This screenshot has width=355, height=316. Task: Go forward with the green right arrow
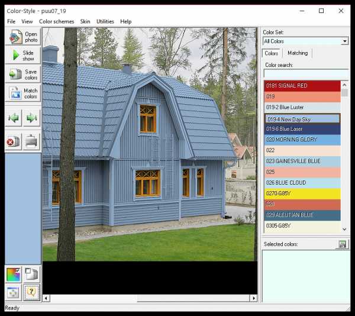pos(31,117)
